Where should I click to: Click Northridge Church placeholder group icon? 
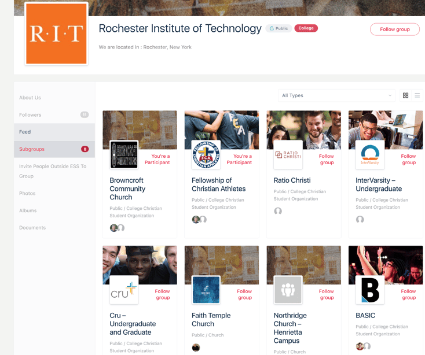pos(288,290)
